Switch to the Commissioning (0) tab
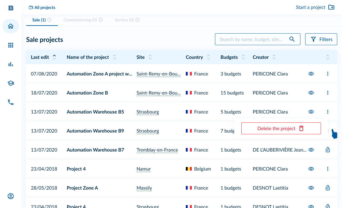The image size is (342, 208). [x=80, y=20]
